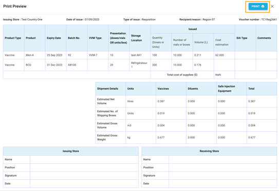Click Recipient/reason Region 07 text
This screenshot has height=191, width=279.
tap(197, 19)
